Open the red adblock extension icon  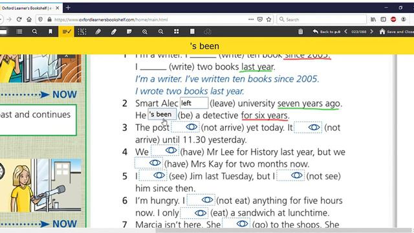point(393,19)
